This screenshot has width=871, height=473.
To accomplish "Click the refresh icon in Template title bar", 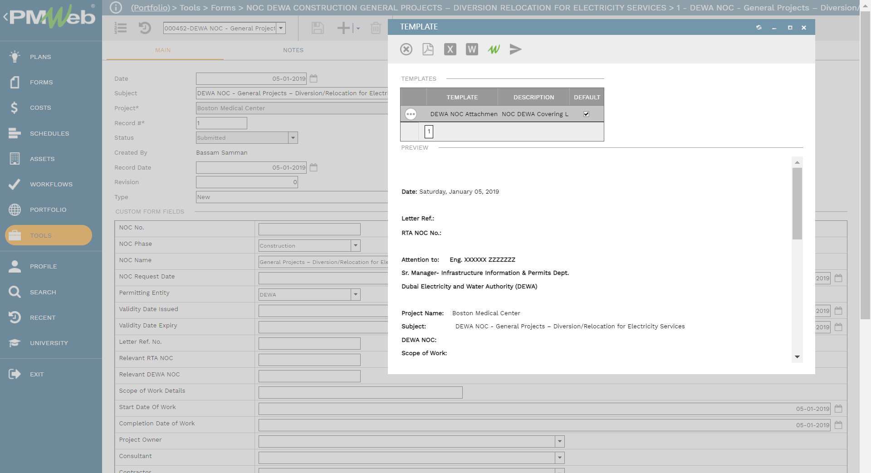I will 759,27.
